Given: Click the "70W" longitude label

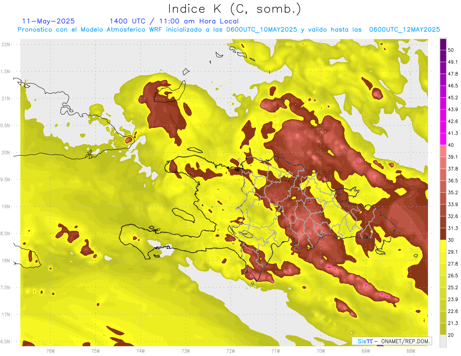Looking at the screenshot, I should (x=321, y=351).
